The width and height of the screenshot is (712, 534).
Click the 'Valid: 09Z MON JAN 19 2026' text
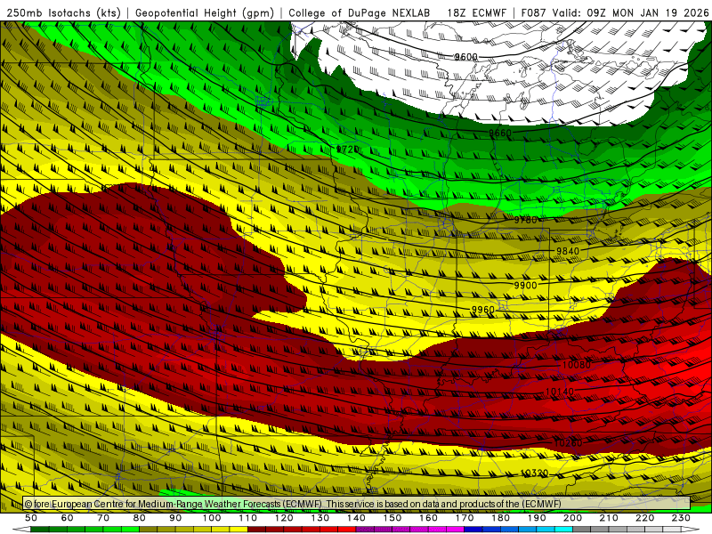point(630,12)
